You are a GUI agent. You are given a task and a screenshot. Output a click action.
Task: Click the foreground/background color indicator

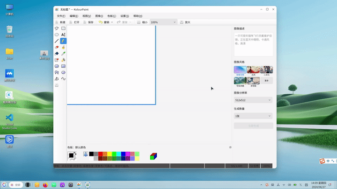click(72, 156)
